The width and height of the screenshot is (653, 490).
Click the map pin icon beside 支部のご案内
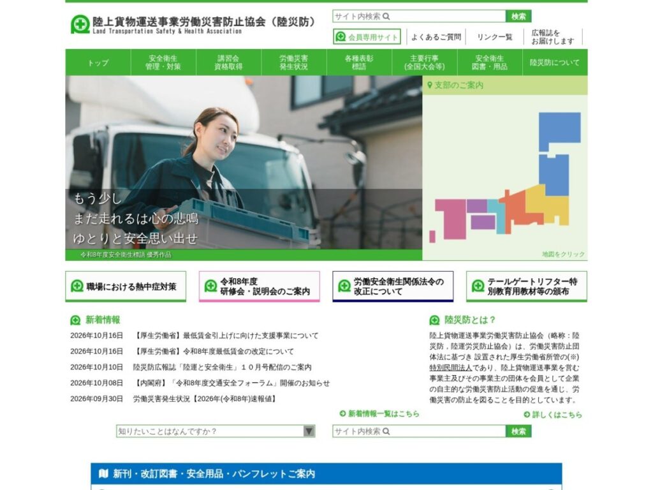coord(430,85)
